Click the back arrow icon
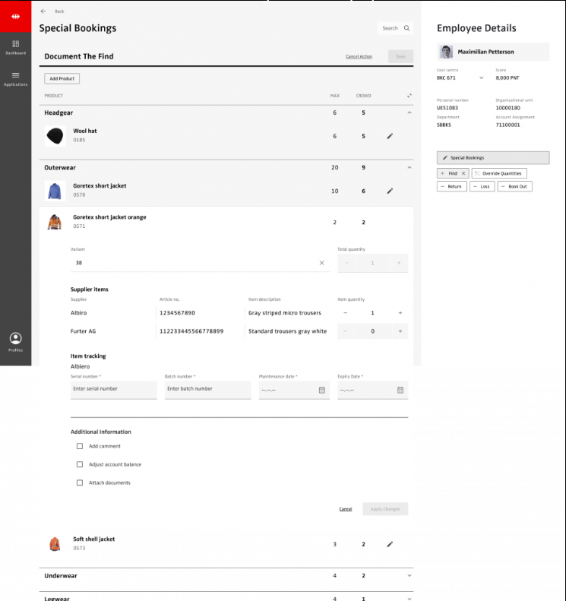The height and width of the screenshot is (601, 566). click(43, 11)
